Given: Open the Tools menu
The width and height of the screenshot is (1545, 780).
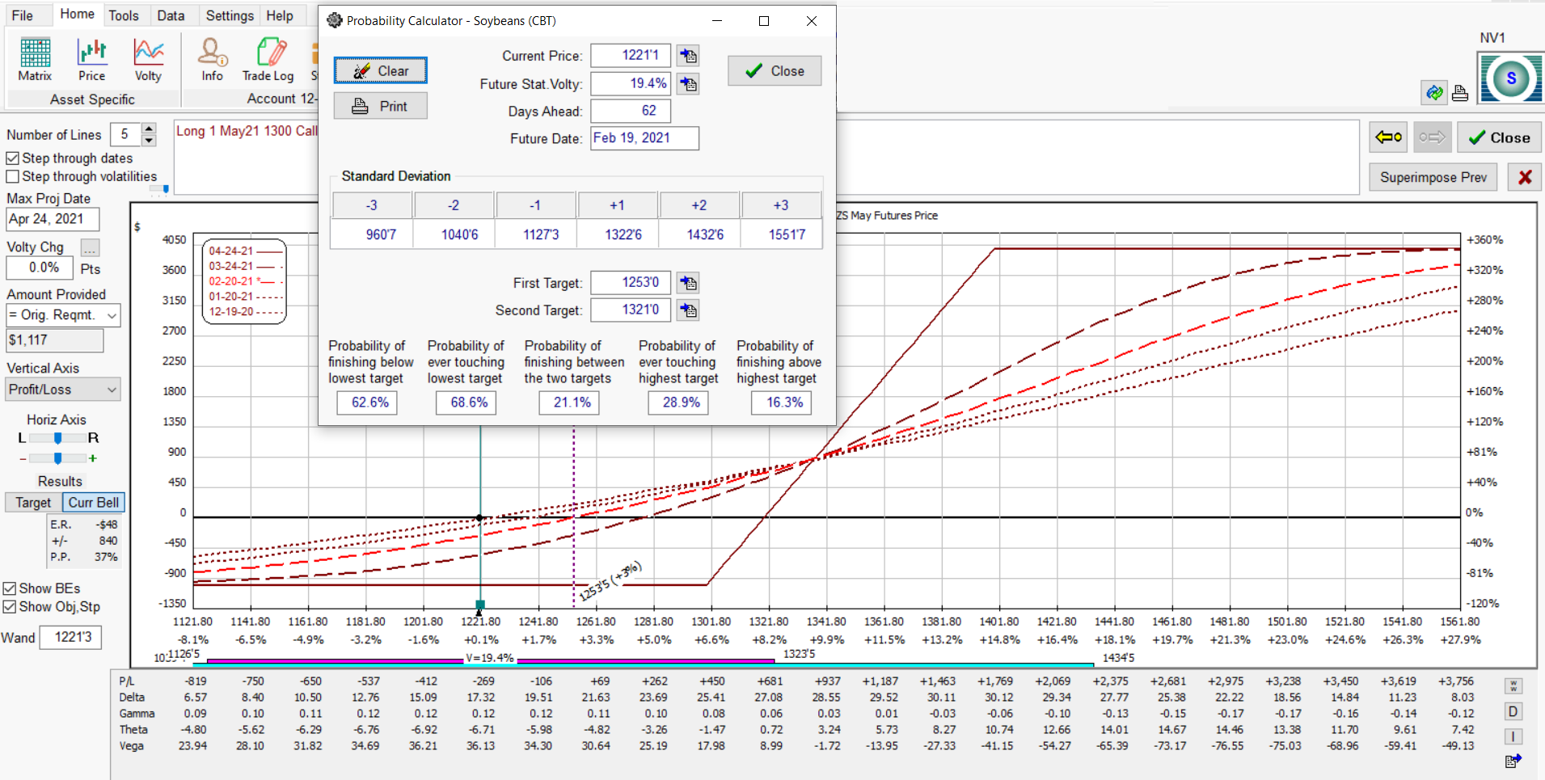Looking at the screenshot, I should click(124, 15).
